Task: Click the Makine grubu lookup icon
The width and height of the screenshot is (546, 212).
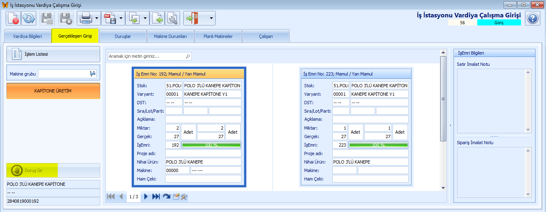Action: pos(93,74)
